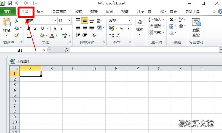Click the Redo arrow icon
The height and width of the screenshot is (133, 222).
coord(26,3)
